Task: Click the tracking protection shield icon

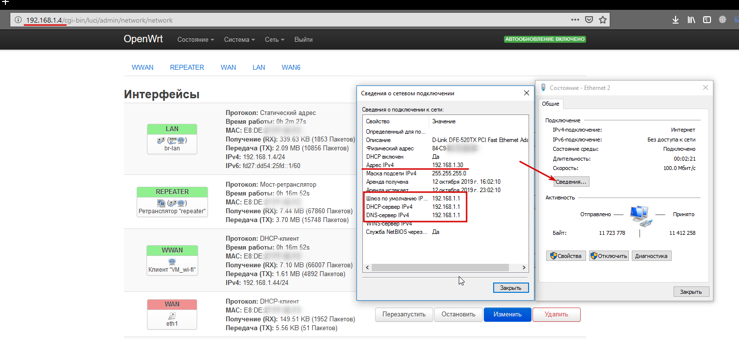Action: [x=589, y=20]
